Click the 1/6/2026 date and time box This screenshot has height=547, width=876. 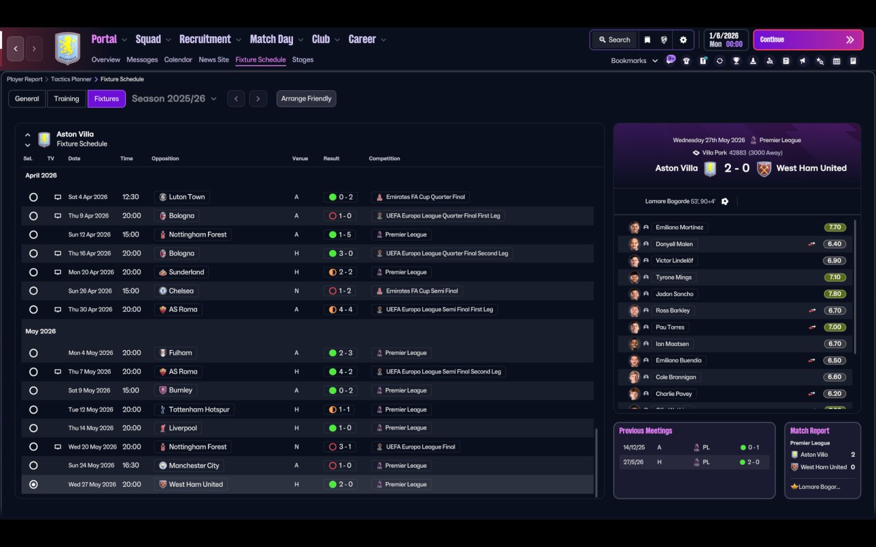point(725,40)
